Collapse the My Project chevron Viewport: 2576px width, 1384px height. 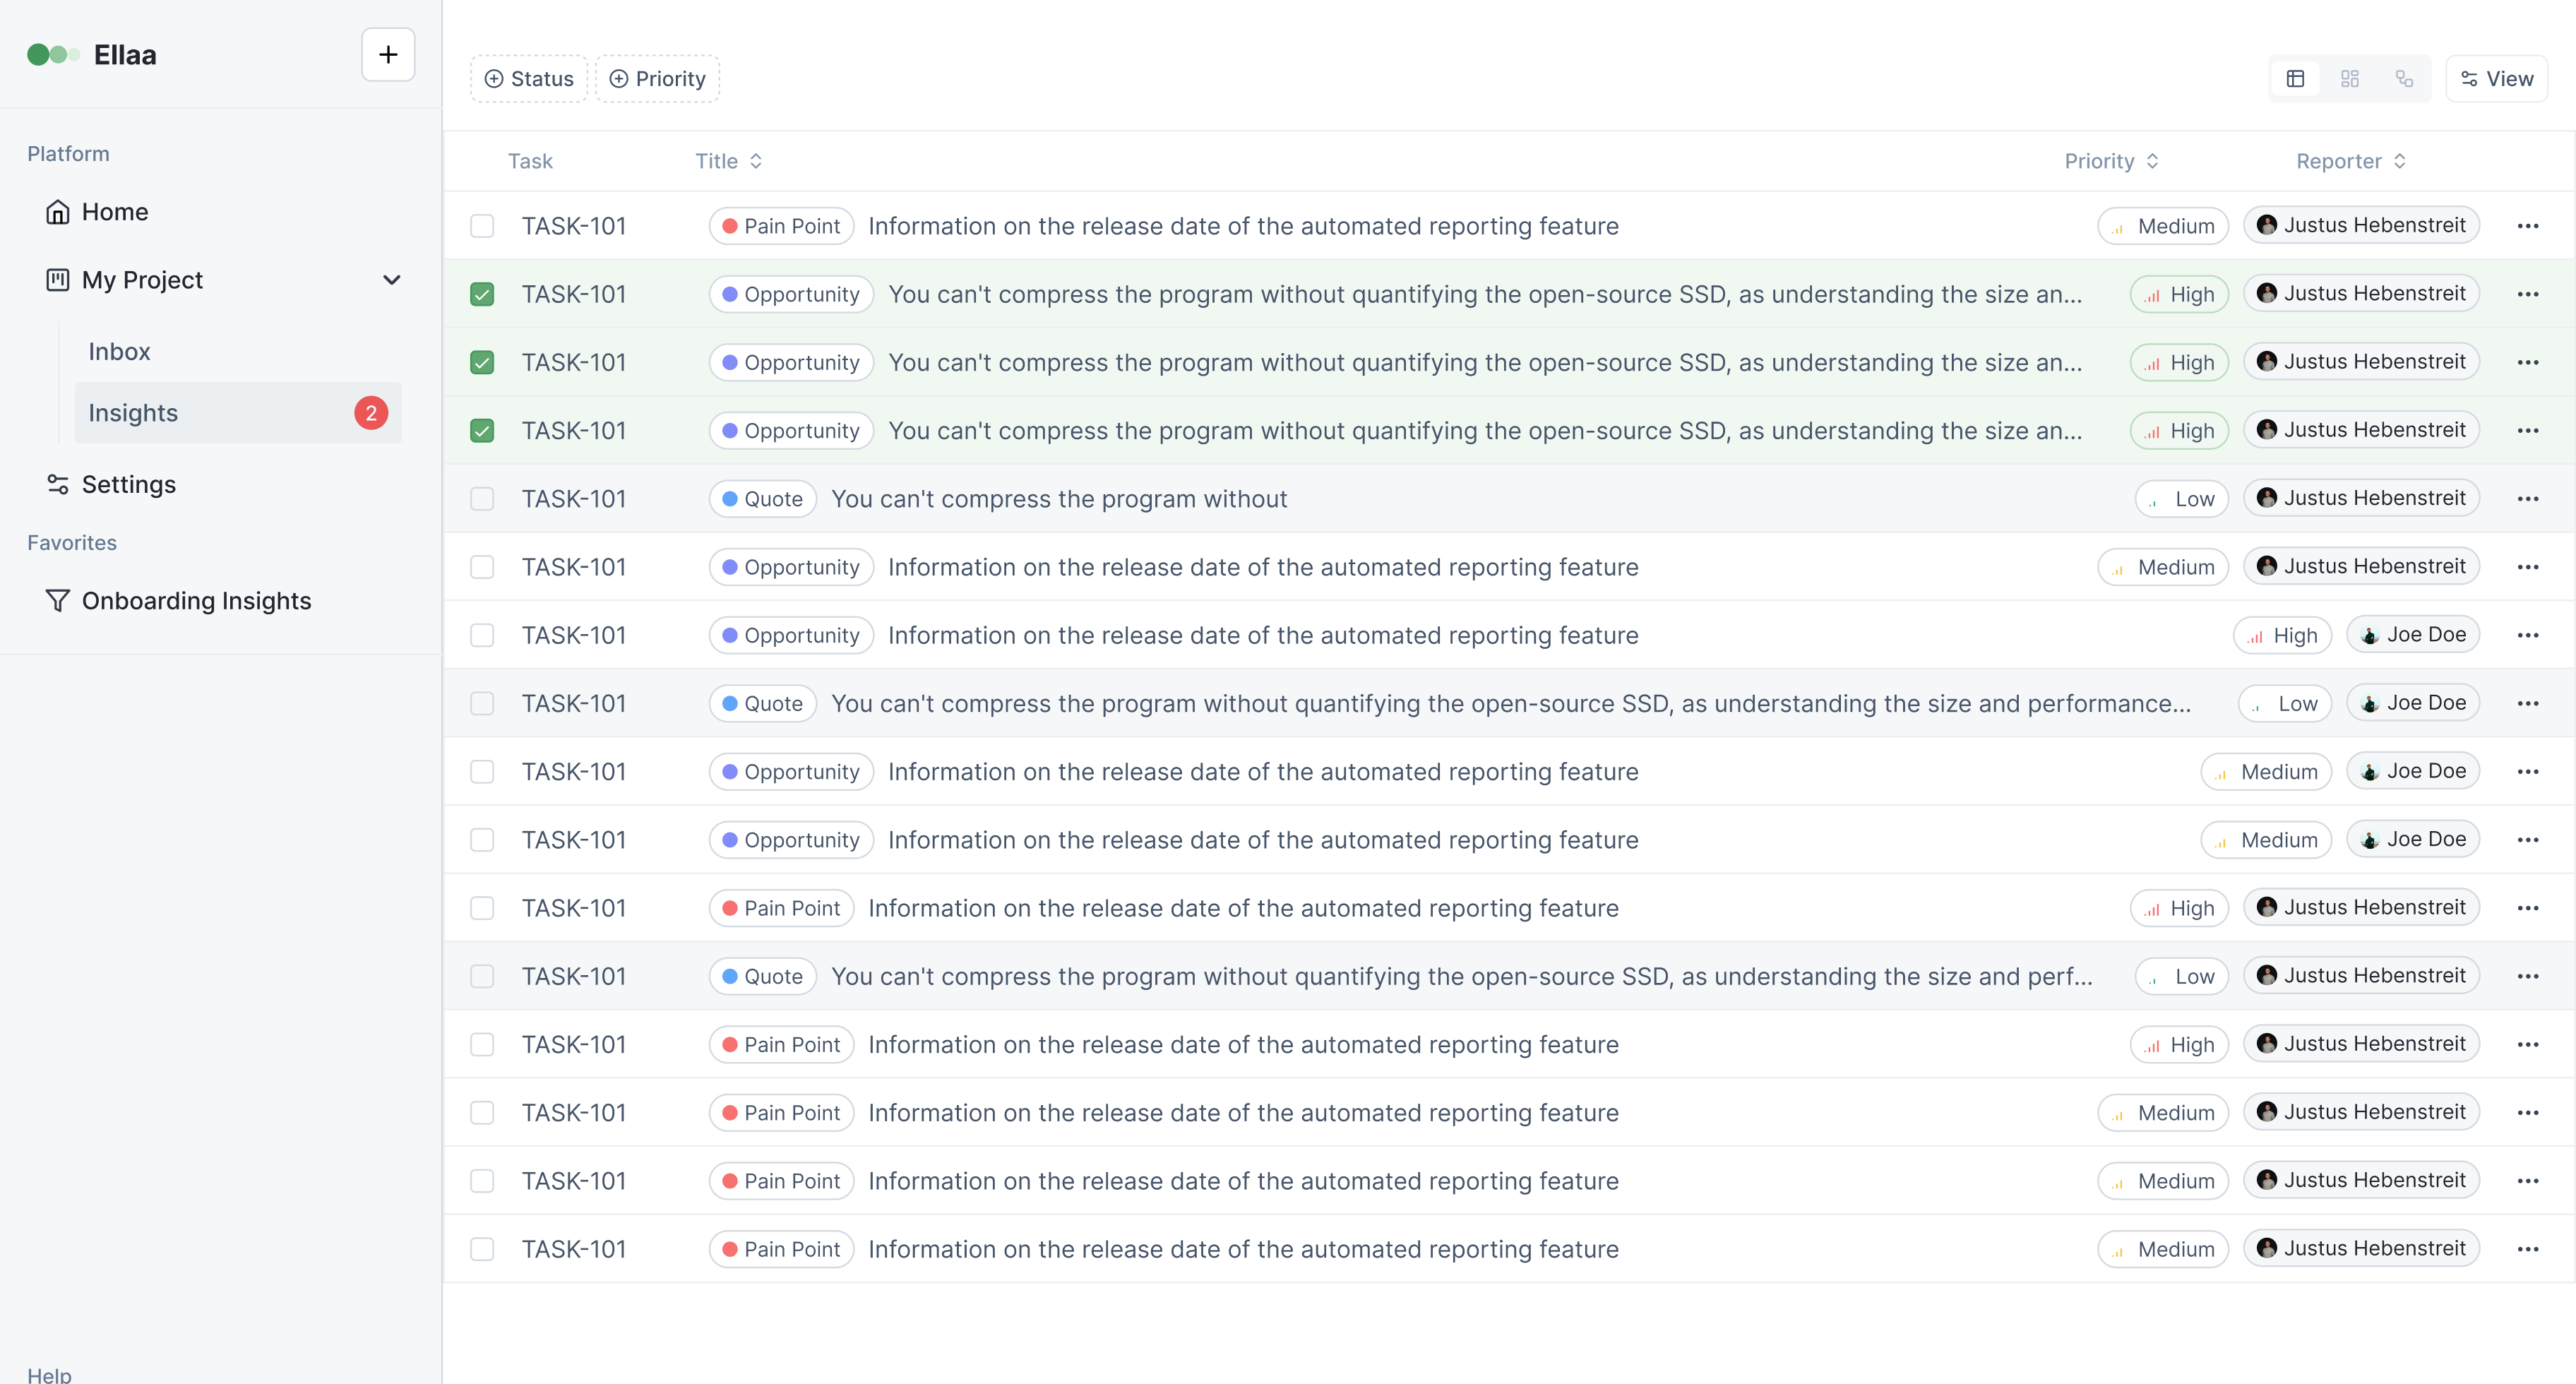[x=392, y=280]
